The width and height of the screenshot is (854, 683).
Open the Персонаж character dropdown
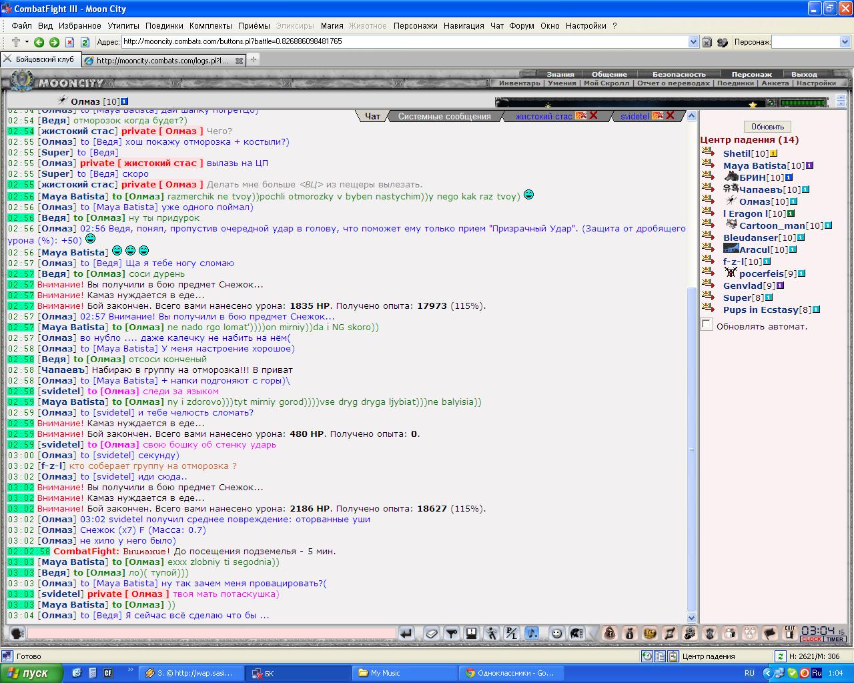point(845,42)
